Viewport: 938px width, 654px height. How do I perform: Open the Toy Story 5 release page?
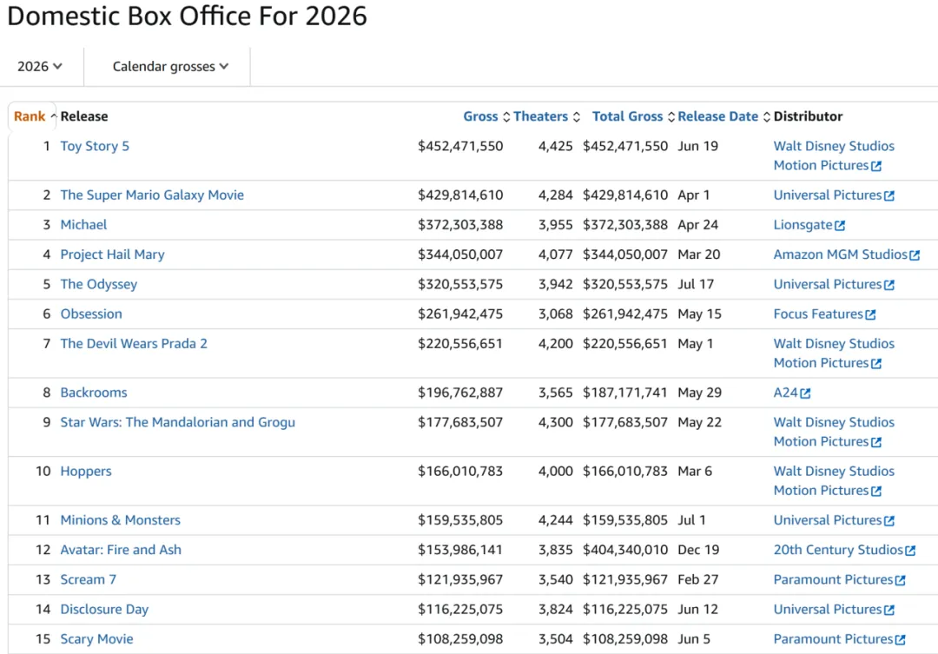click(x=95, y=146)
